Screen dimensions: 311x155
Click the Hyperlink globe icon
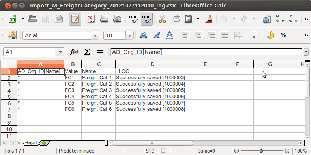(x=267, y=19)
